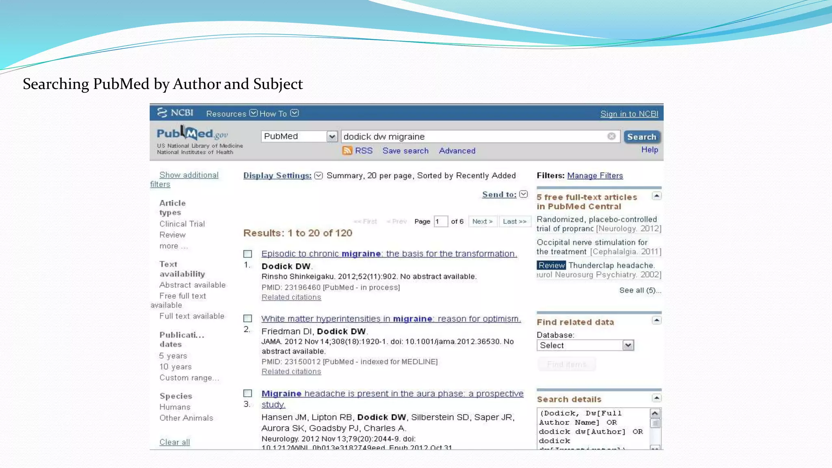Image resolution: width=832 pixels, height=468 pixels.
Task: Check the box for Episodic to chronic migraine result
Action: (248, 254)
